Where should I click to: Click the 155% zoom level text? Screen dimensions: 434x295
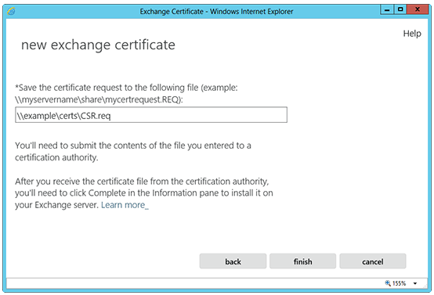click(399, 283)
